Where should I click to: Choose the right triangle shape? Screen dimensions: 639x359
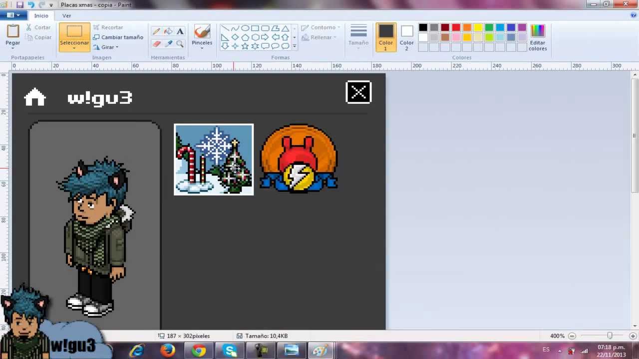[x=225, y=37]
